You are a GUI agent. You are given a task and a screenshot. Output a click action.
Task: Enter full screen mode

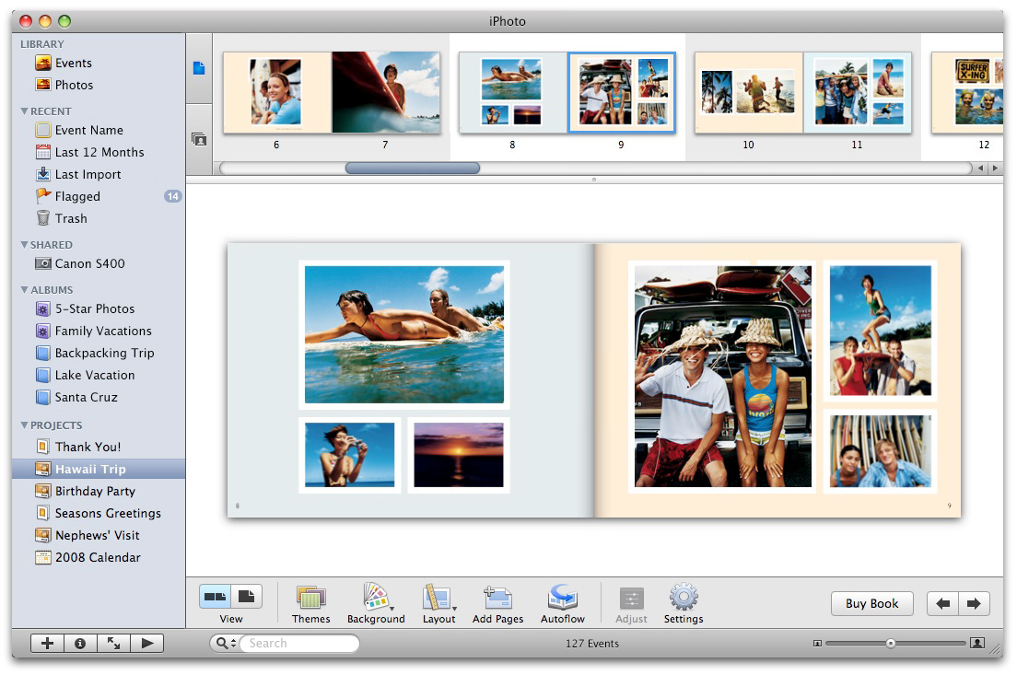(113, 644)
